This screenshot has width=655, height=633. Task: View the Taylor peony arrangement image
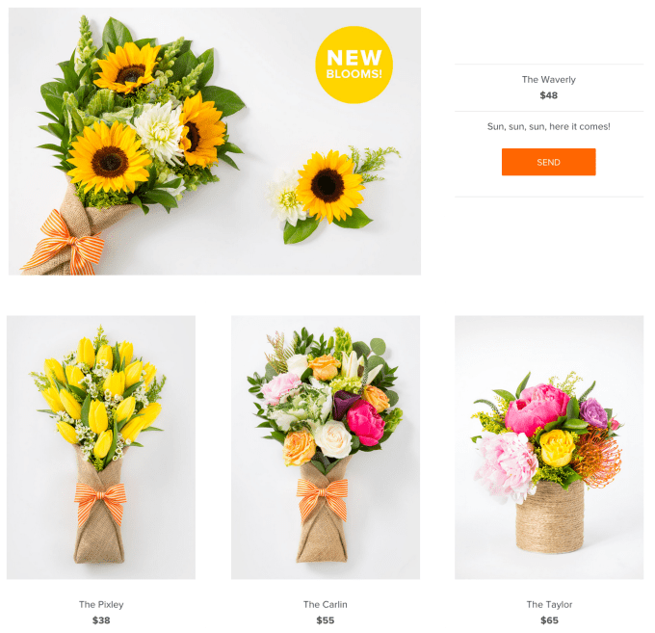(x=549, y=447)
